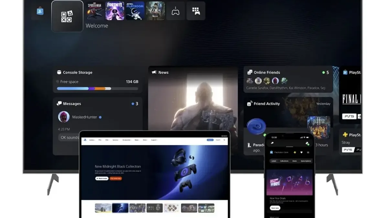Click the Sign In button on laptop

pos(210,140)
